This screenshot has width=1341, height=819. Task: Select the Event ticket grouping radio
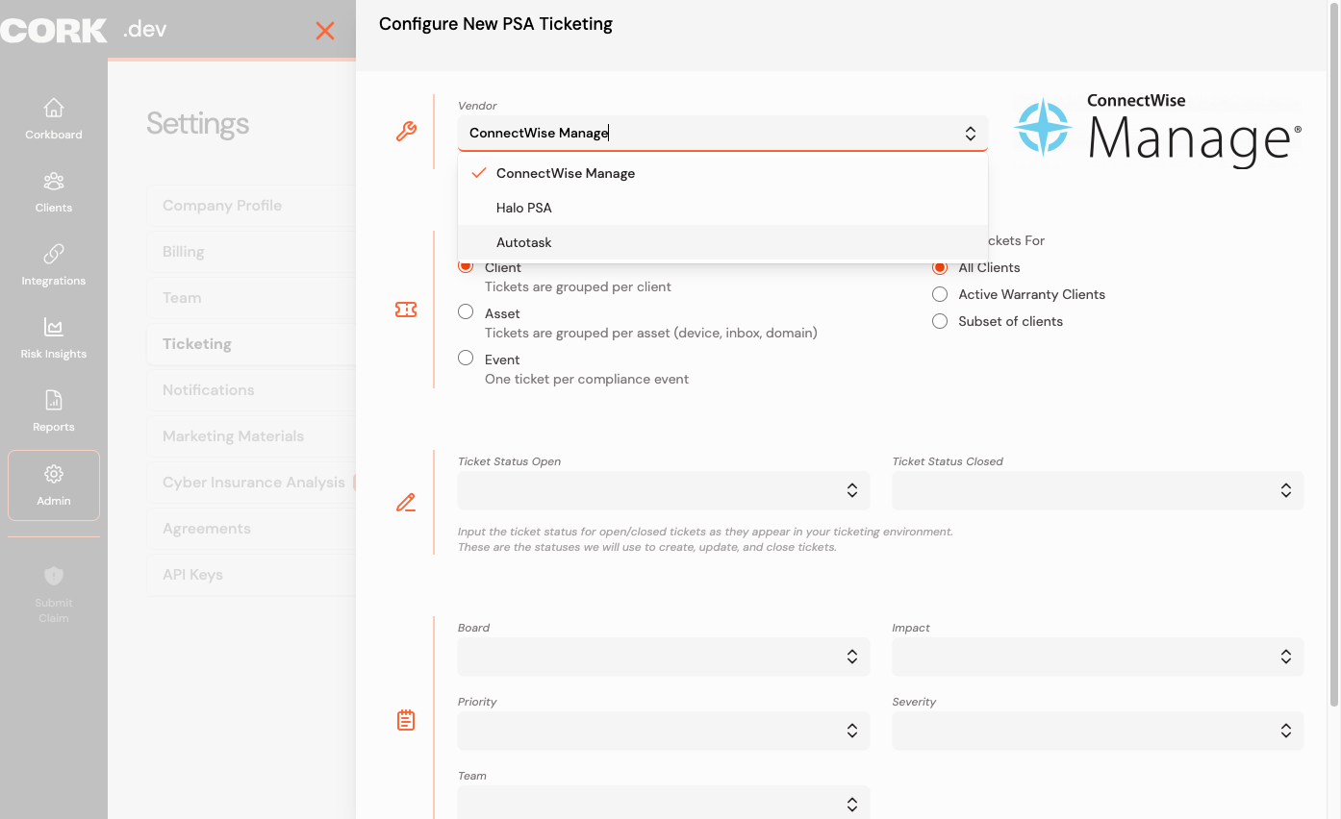(466, 358)
